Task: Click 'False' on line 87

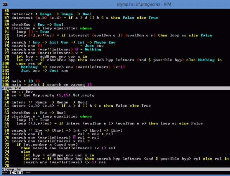Action: pyautogui.click(x=128, y=18)
